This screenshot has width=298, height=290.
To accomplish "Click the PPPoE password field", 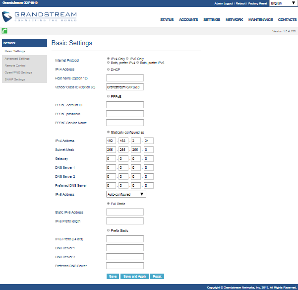I will (125, 114).
